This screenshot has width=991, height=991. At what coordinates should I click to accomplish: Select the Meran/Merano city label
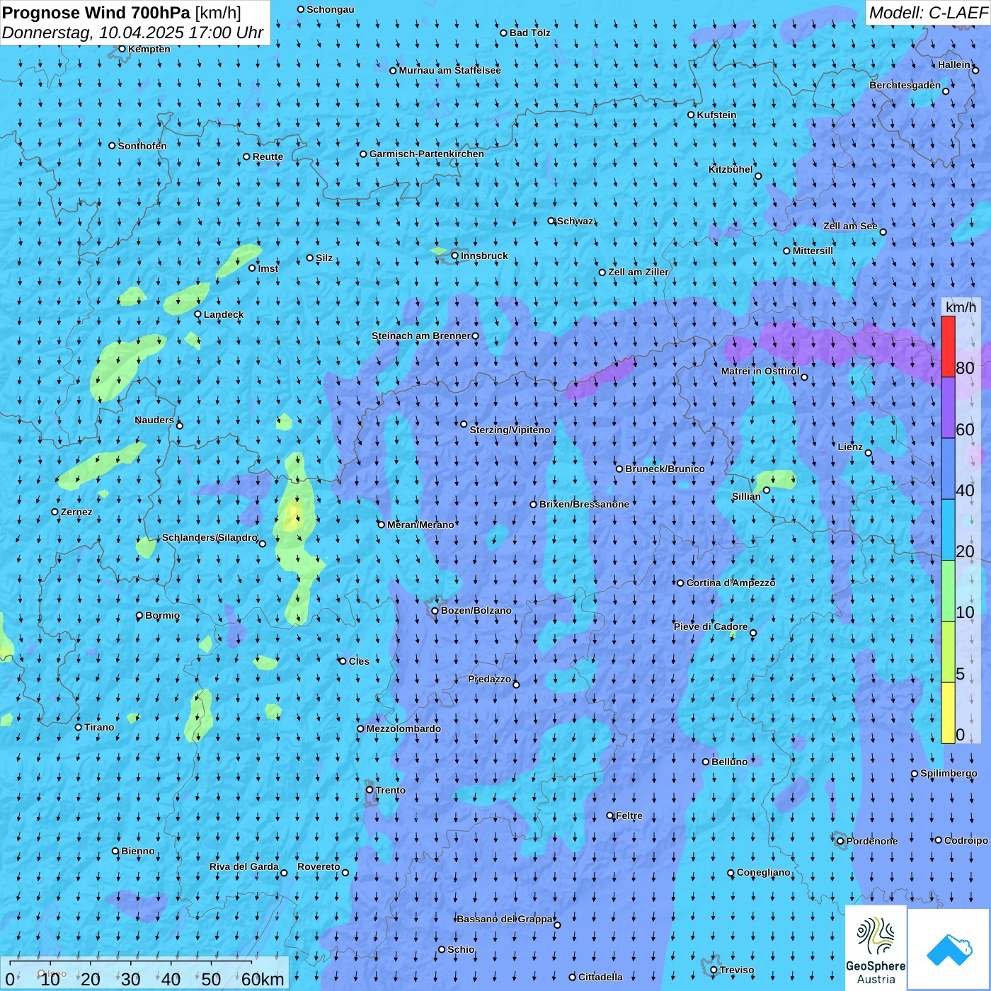tap(420, 525)
